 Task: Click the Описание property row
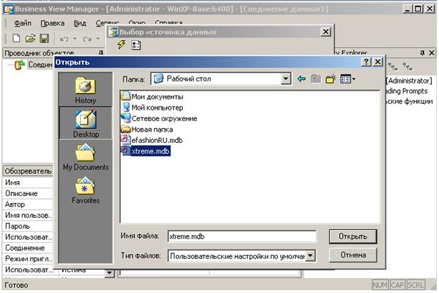(28, 193)
